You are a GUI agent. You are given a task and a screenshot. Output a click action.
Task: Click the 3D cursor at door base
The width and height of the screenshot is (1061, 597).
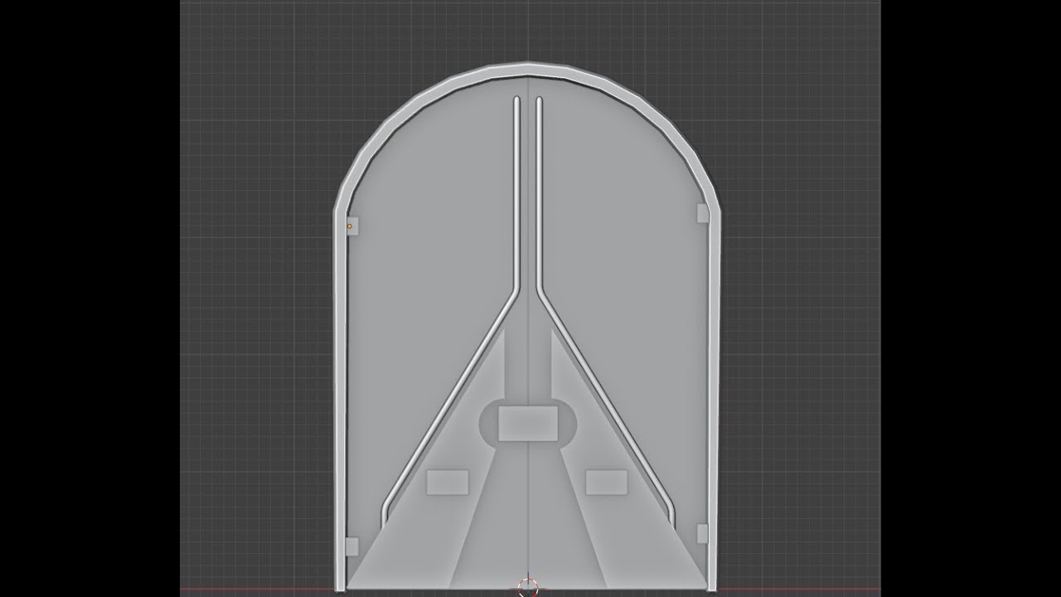[x=528, y=588]
